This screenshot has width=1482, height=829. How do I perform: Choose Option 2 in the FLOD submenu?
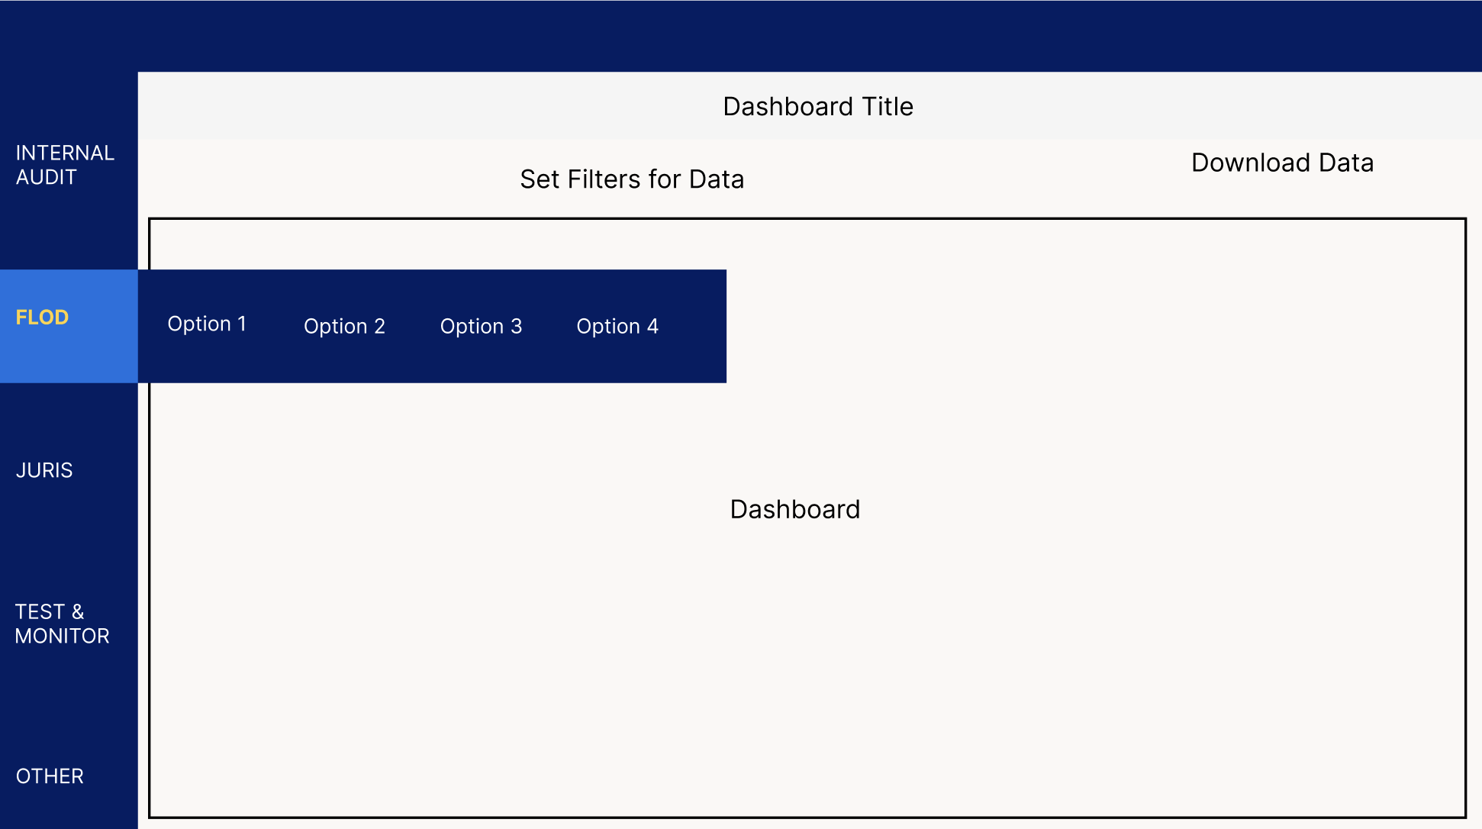pyautogui.click(x=344, y=327)
